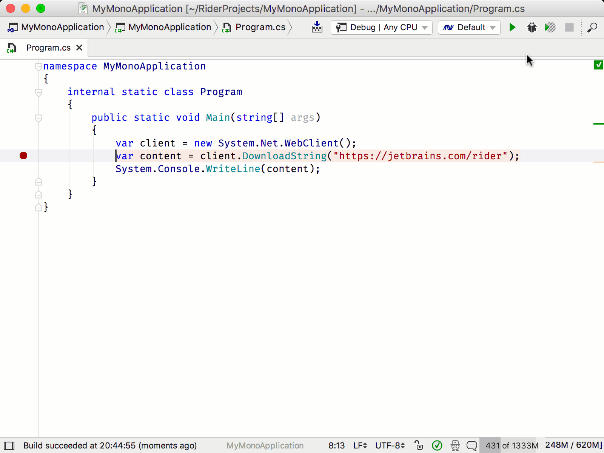The width and height of the screenshot is (604, 453).
Task: Open the Event Log speech bubble icon
Action: pyautogui.click(x=471, y=445)
